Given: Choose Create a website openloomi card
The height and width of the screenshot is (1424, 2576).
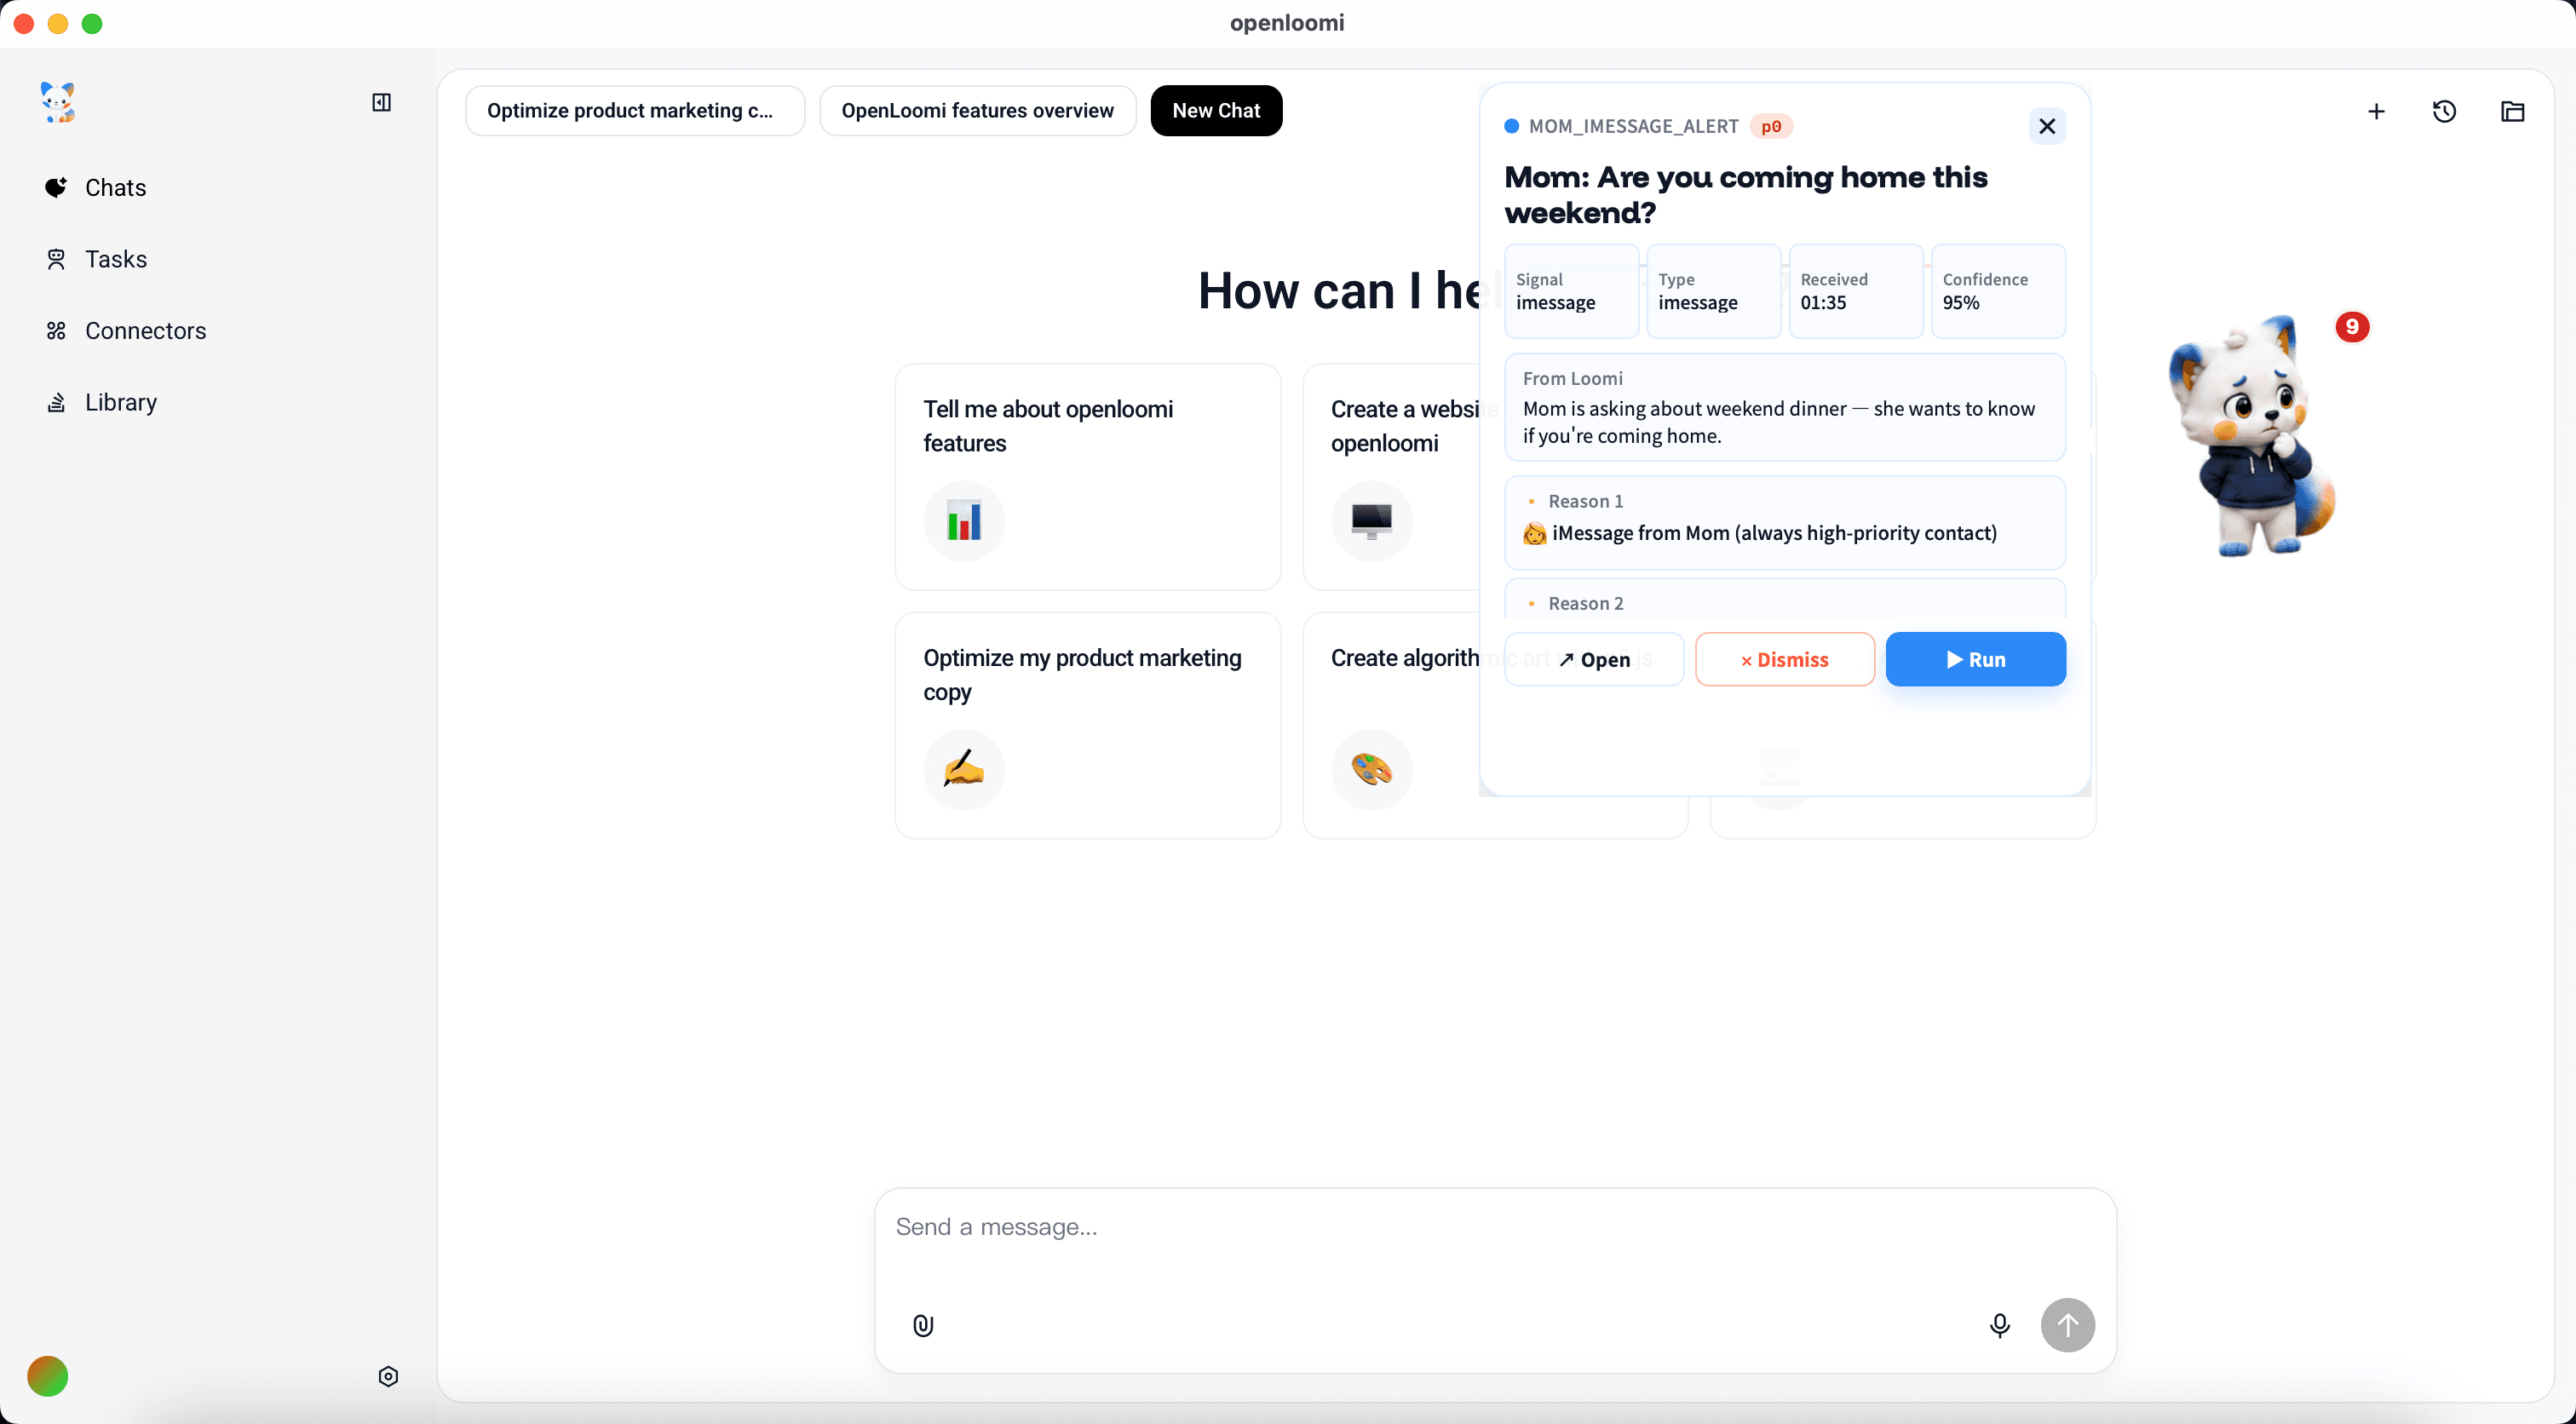Looking at the screenshot, I should (x=1390, y=476).
